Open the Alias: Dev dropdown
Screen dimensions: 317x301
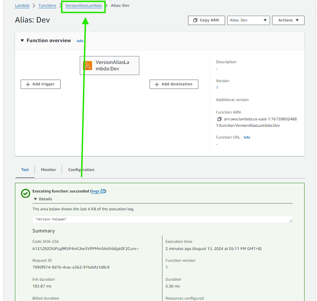point(248,20)
